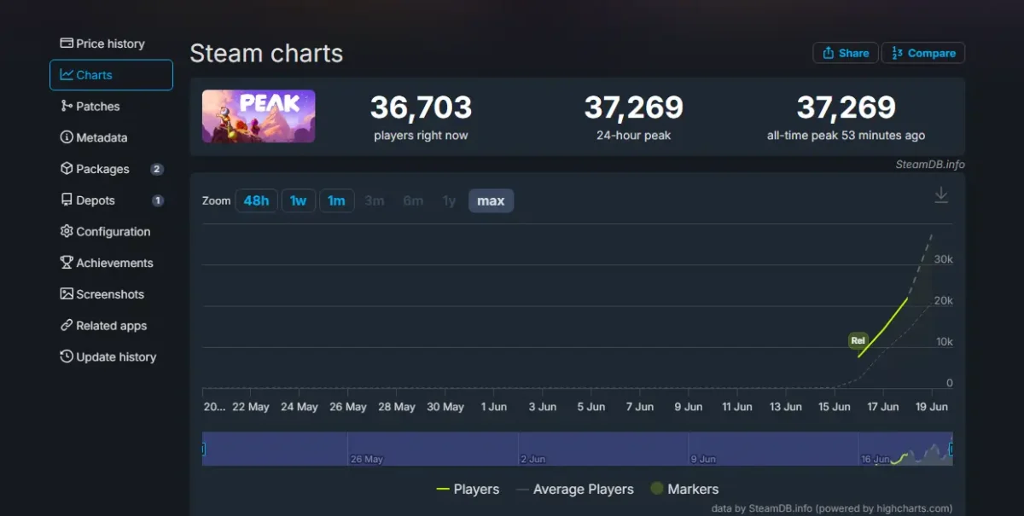The width and height of the screenshot is (1024, 516).
Task: Click the 36,703 players right now value
Action: coord(421,107)
